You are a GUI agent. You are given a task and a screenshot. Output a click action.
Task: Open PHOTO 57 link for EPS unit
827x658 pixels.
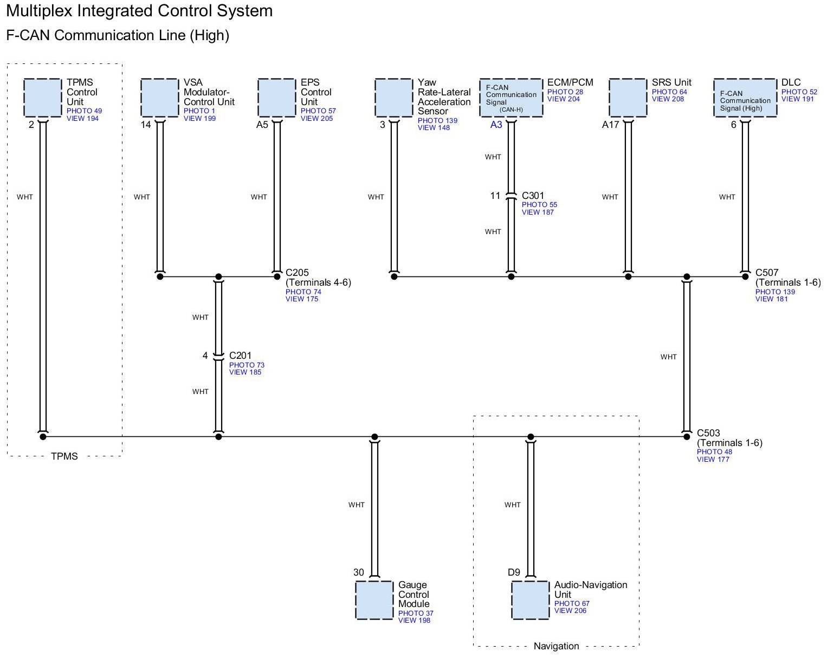point(318,111)
